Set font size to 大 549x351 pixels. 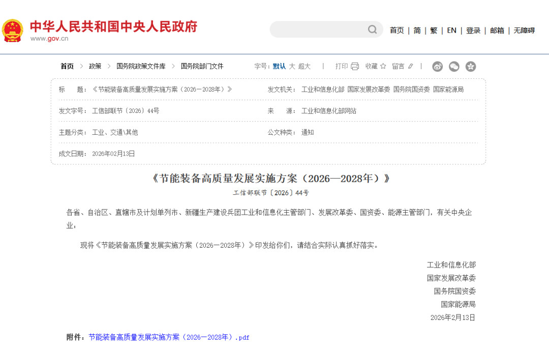click(x=292, y=66)
